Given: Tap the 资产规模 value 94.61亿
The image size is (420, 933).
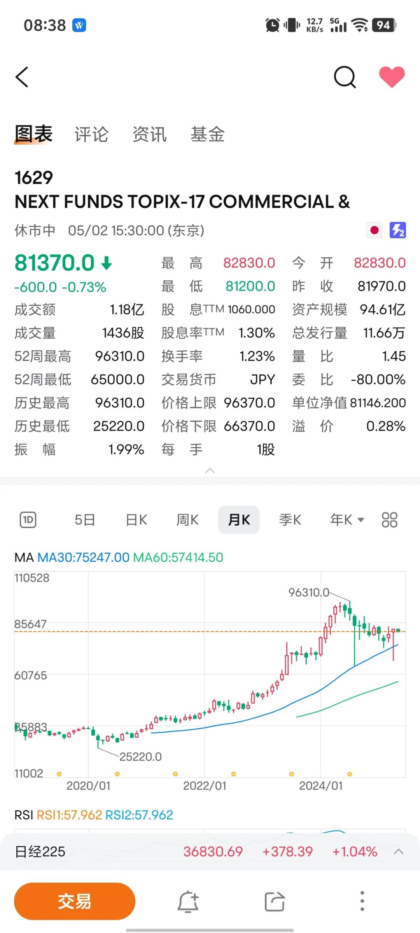Looking at the screenshot, I should 383,309.
